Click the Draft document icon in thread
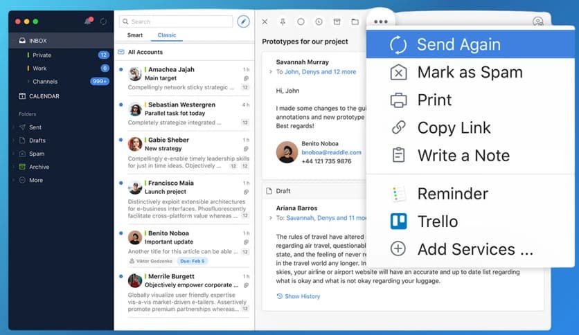The width and height of the screenshot is (579, 335). [269, 191]
